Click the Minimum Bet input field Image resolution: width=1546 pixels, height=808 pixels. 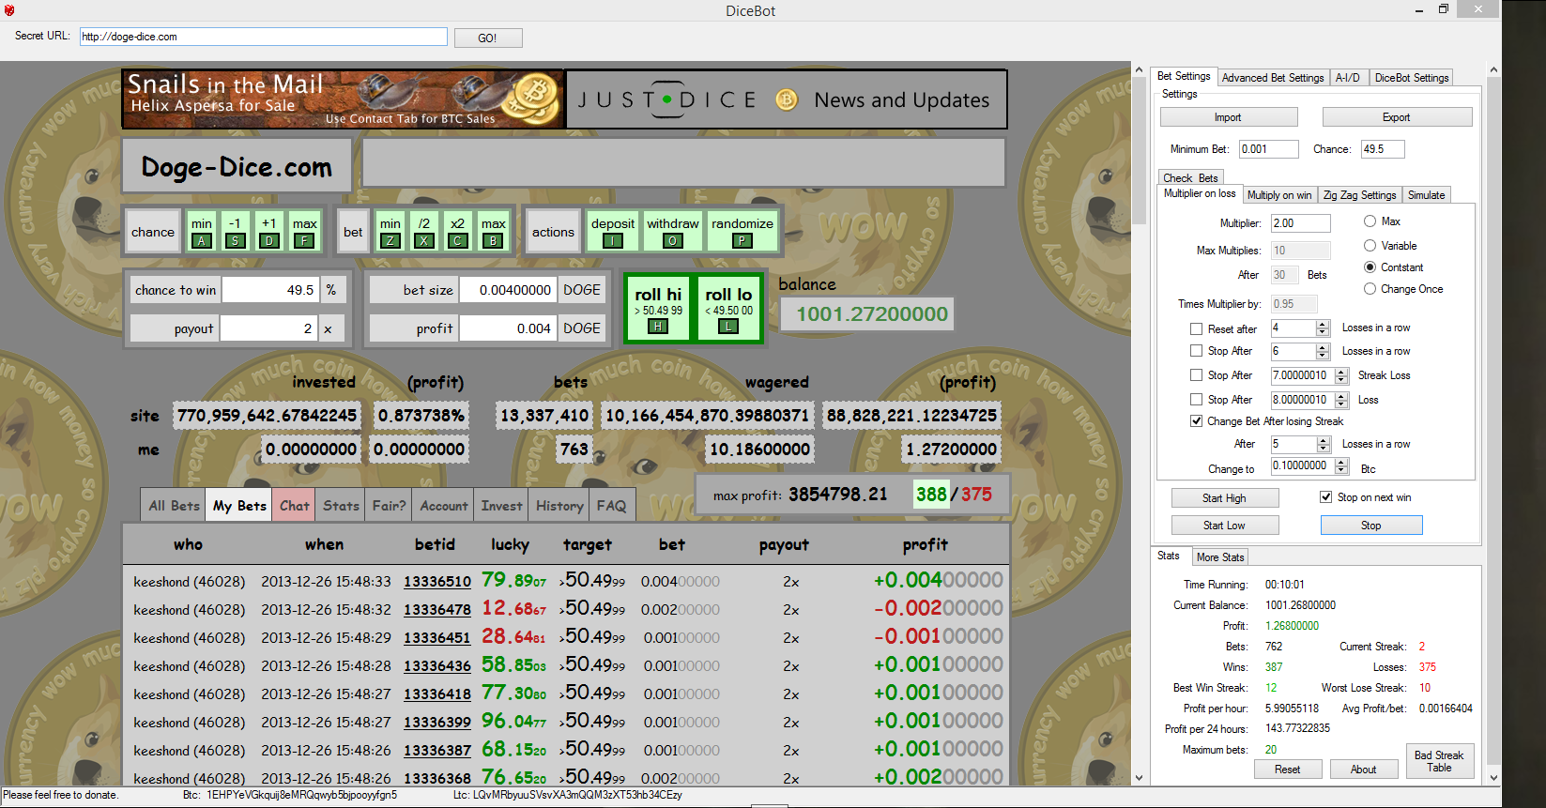pos(1269,149)
